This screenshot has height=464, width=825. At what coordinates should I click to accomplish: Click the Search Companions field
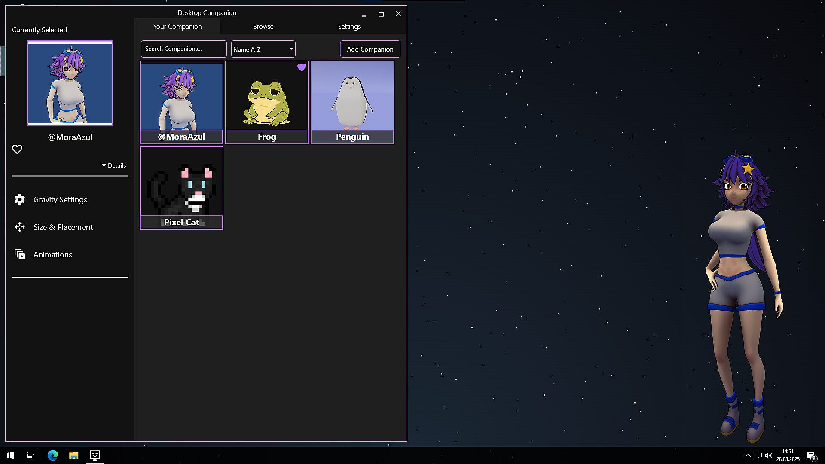(183, 49)
